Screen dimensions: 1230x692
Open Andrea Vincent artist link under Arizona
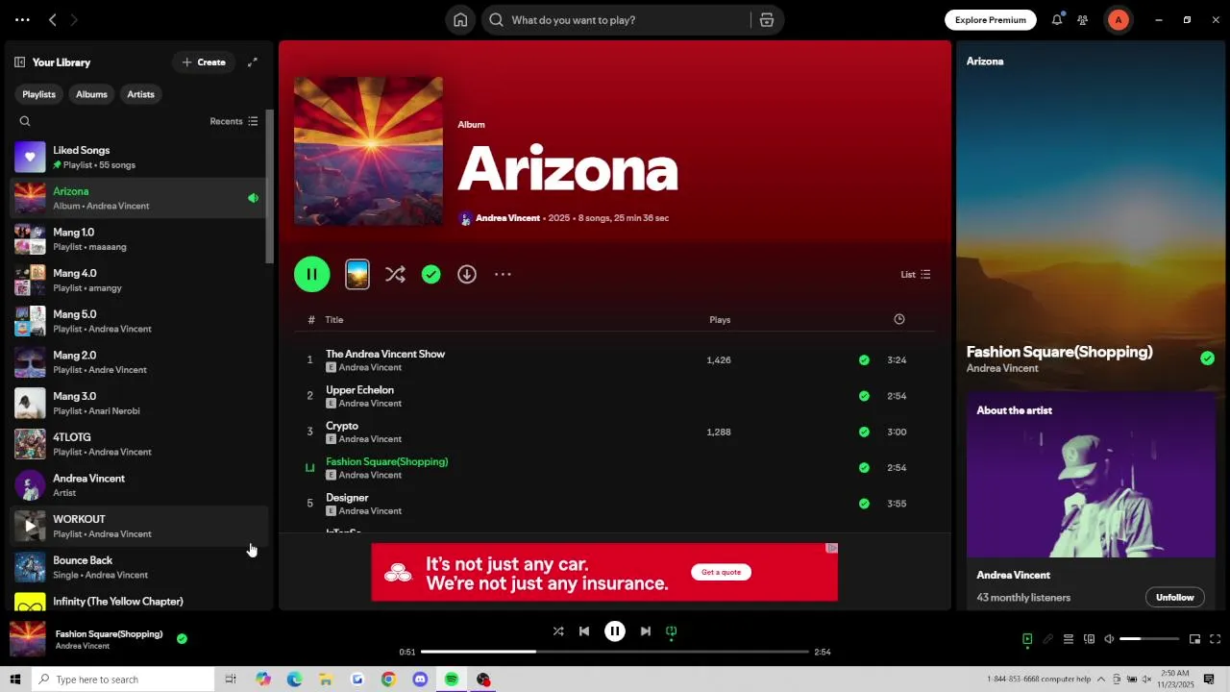pos(507,218)
